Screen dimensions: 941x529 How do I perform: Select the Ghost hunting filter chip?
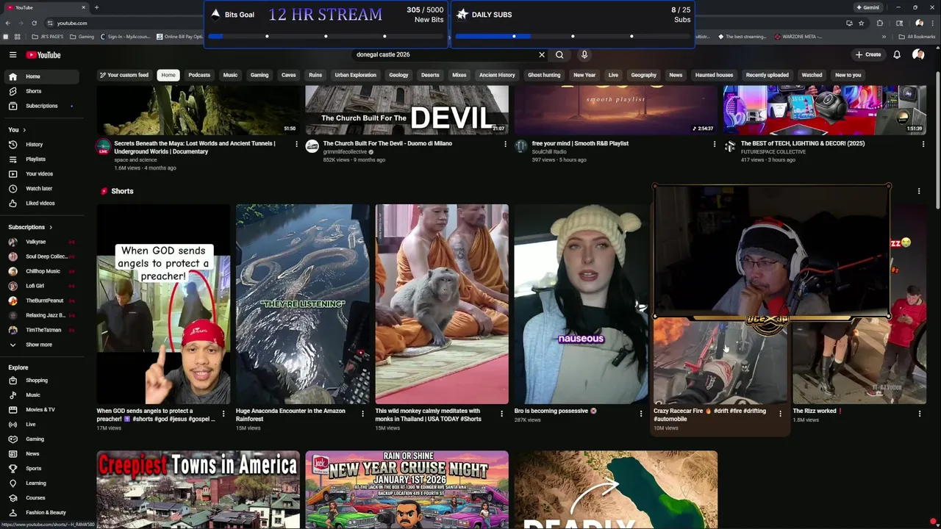[544, 75]
